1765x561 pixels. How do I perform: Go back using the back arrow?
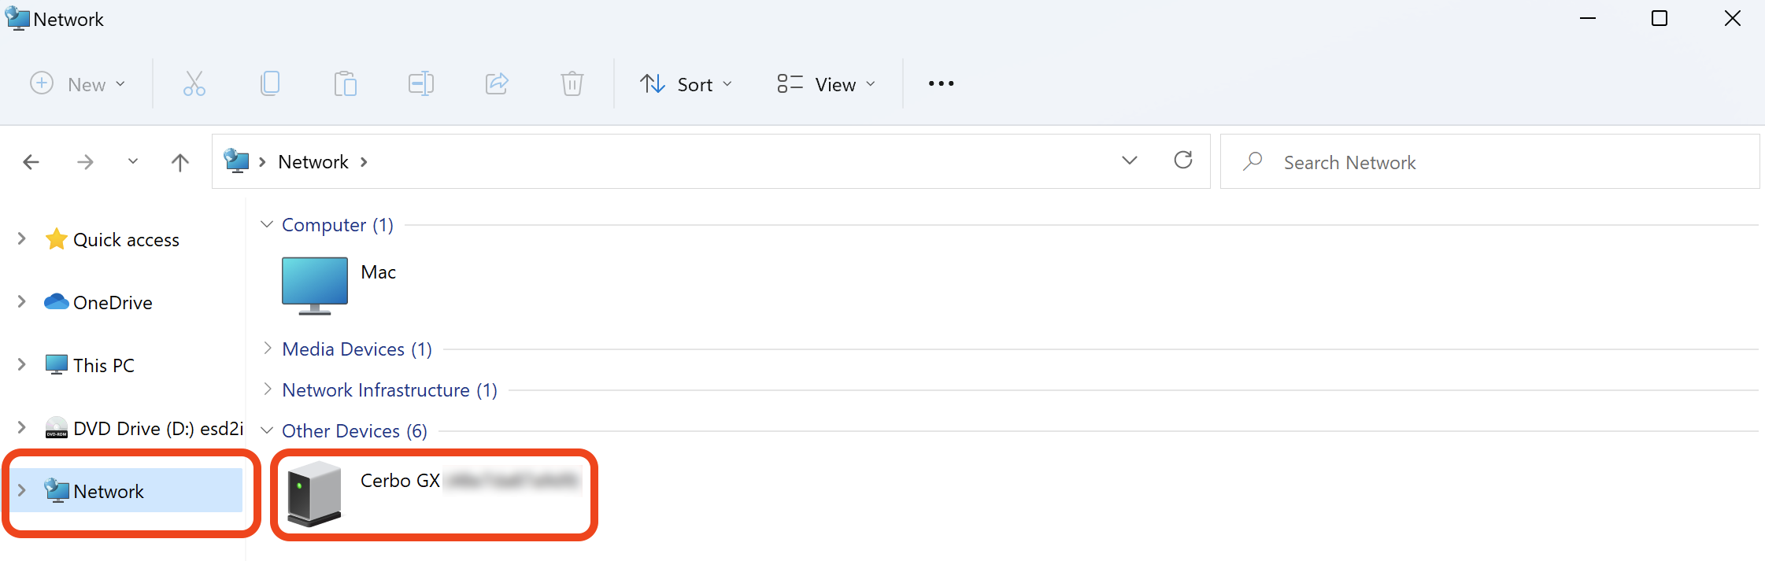tap(31, 162)
